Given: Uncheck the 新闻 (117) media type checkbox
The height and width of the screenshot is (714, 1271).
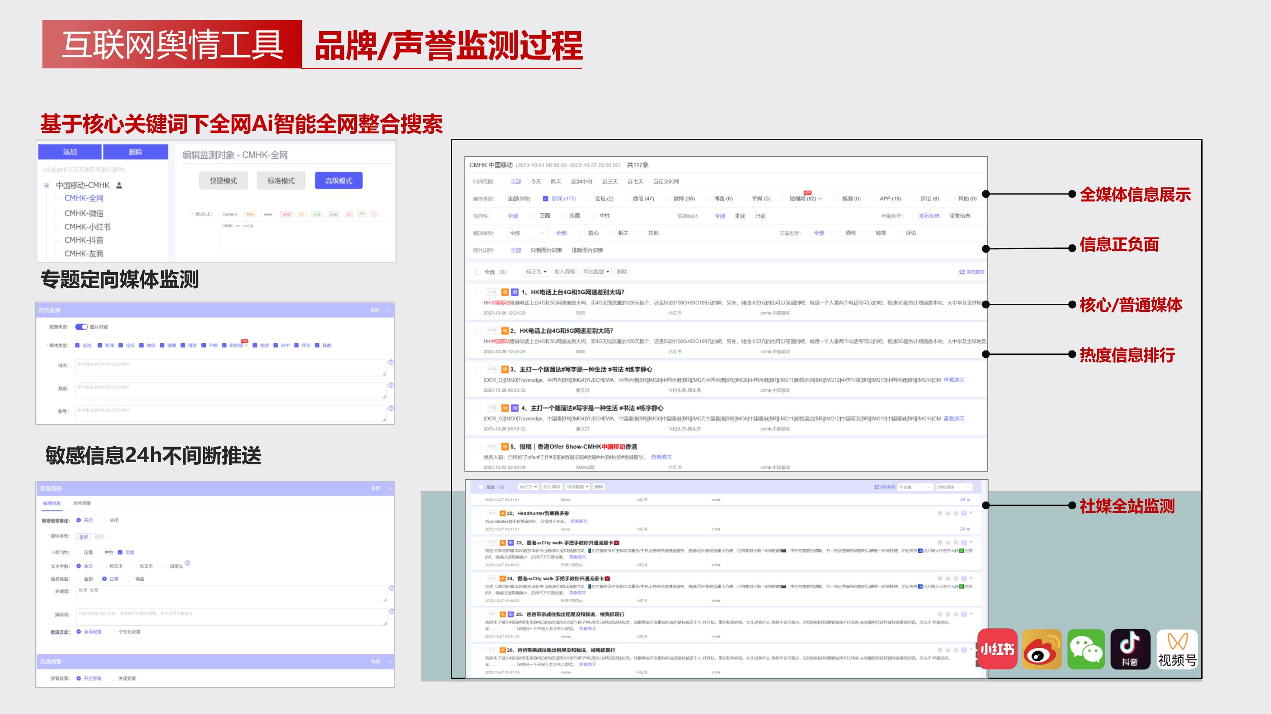Looking at the screenshot, I should click(x=545, y=199).
